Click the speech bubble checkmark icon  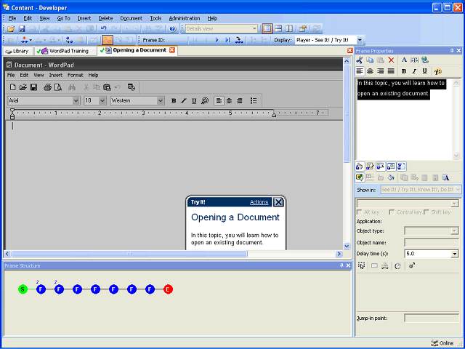click(360, 177)
